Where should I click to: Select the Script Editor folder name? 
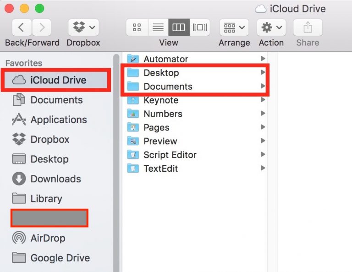[x=170, y=155]
